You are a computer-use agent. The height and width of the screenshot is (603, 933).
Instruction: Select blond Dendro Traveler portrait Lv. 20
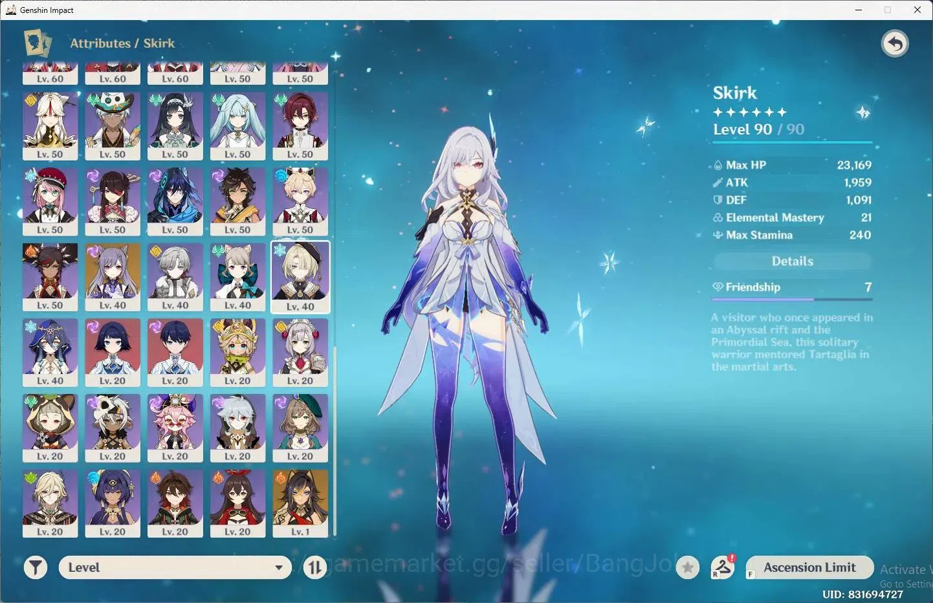click(50, 504)
